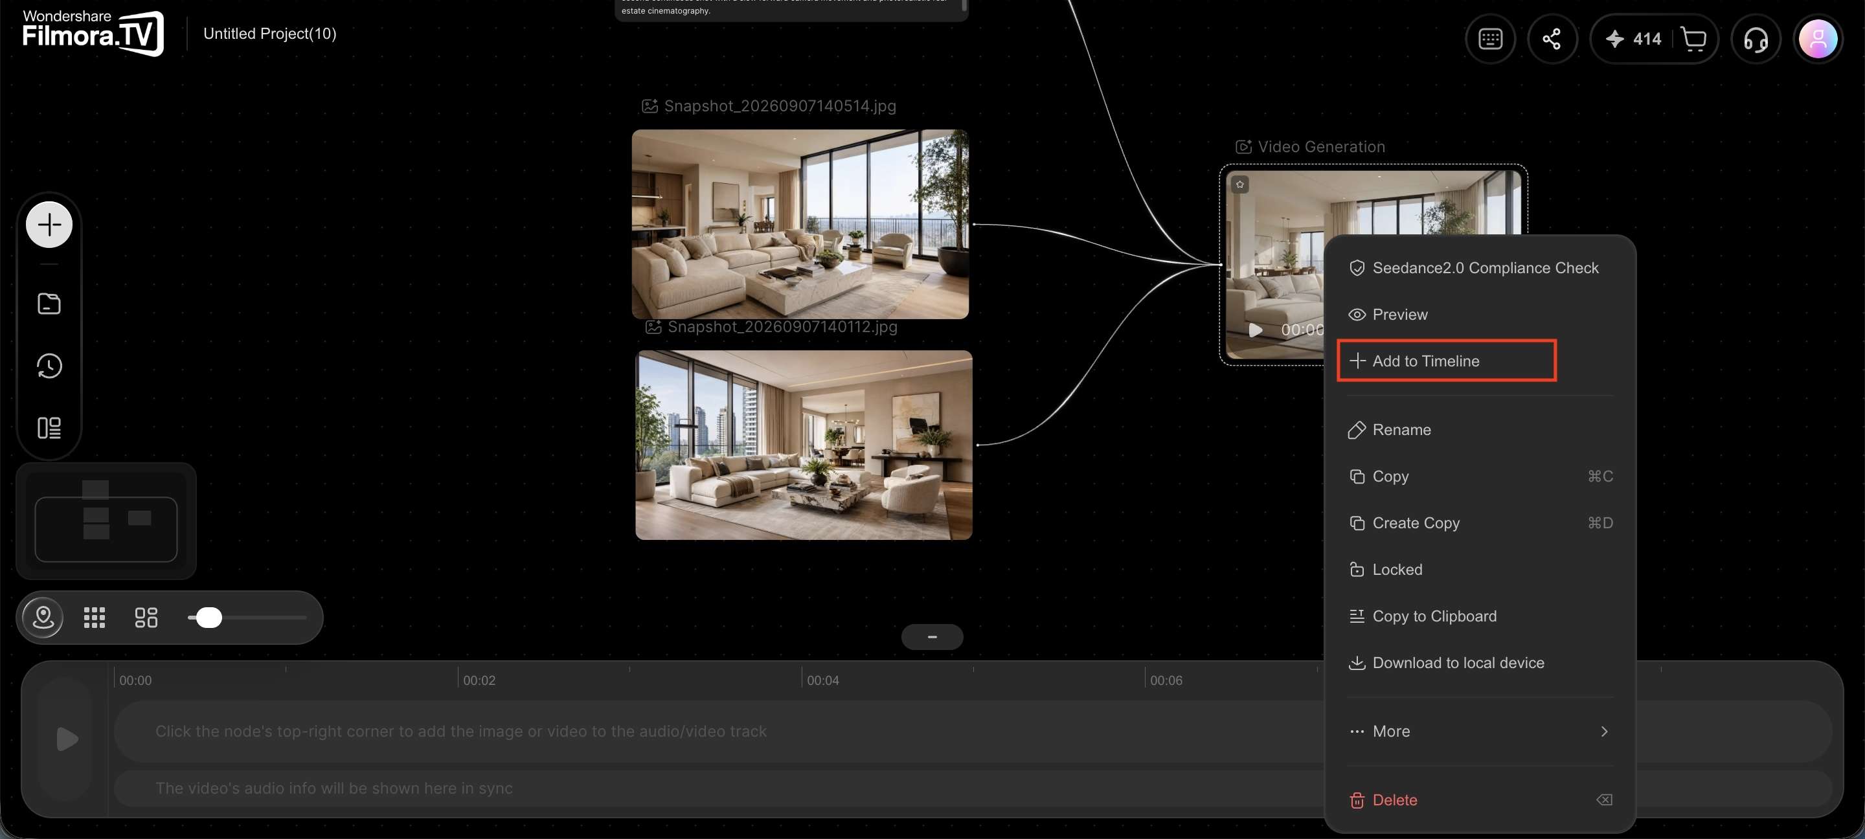Open the user profile avatar
Viewport: 1865px width, 839px height.
coord(1818,39)
